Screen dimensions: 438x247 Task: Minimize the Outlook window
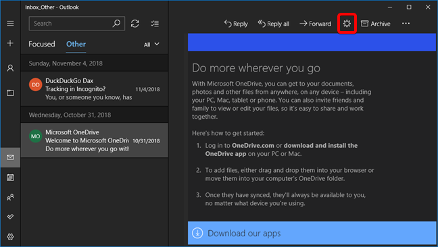click(x=390, y=7)
